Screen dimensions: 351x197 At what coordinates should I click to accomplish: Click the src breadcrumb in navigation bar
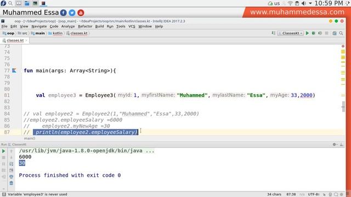point(22,33)
